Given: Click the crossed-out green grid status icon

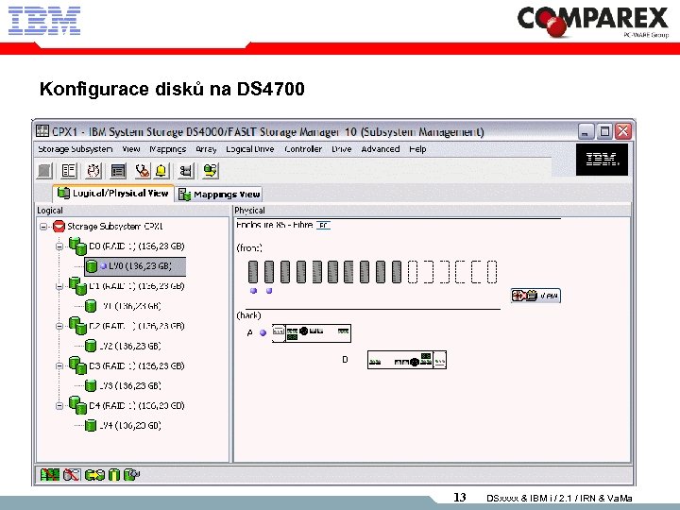Looking at the screenshot, I should pyautogui.click(x=50, y=475).
